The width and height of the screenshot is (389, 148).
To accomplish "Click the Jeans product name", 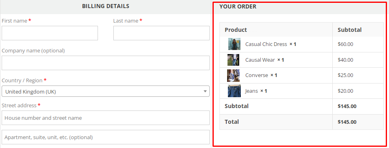I will coord(251,91).
